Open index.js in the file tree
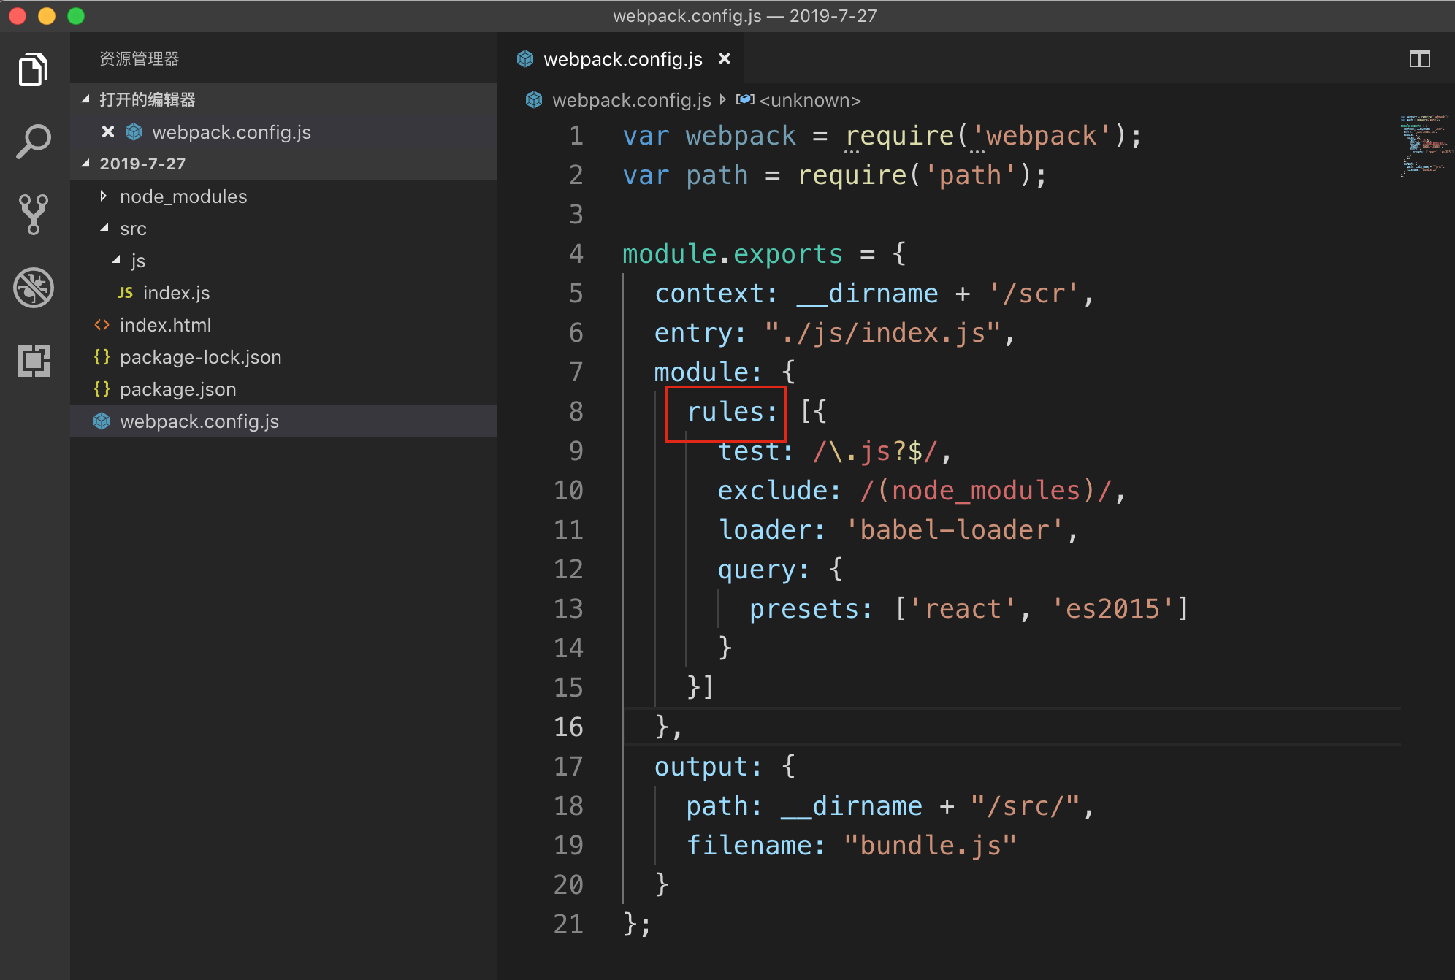This screenshot has height=980, width=1455. pyautogui.click(x=176, y=293)
